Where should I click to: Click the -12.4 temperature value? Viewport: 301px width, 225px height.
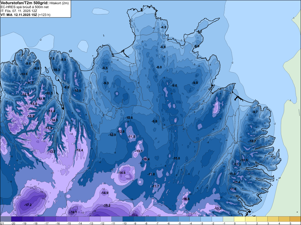(79, 150)
